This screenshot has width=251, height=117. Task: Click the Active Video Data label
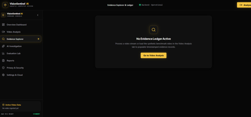(13, 105)
